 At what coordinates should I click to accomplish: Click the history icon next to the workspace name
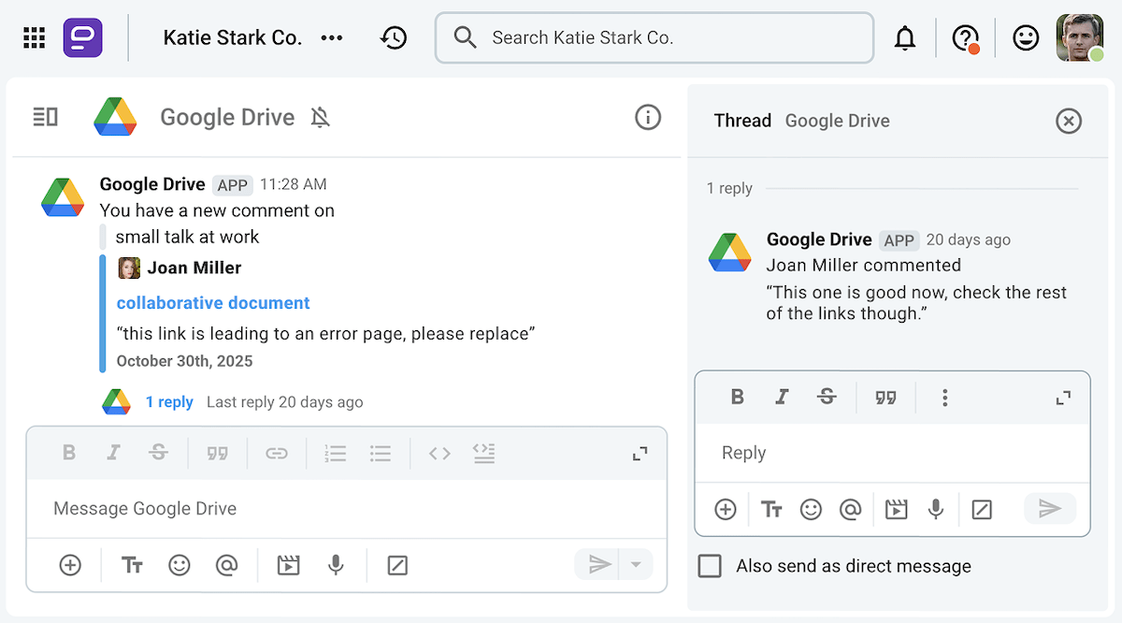394,37
